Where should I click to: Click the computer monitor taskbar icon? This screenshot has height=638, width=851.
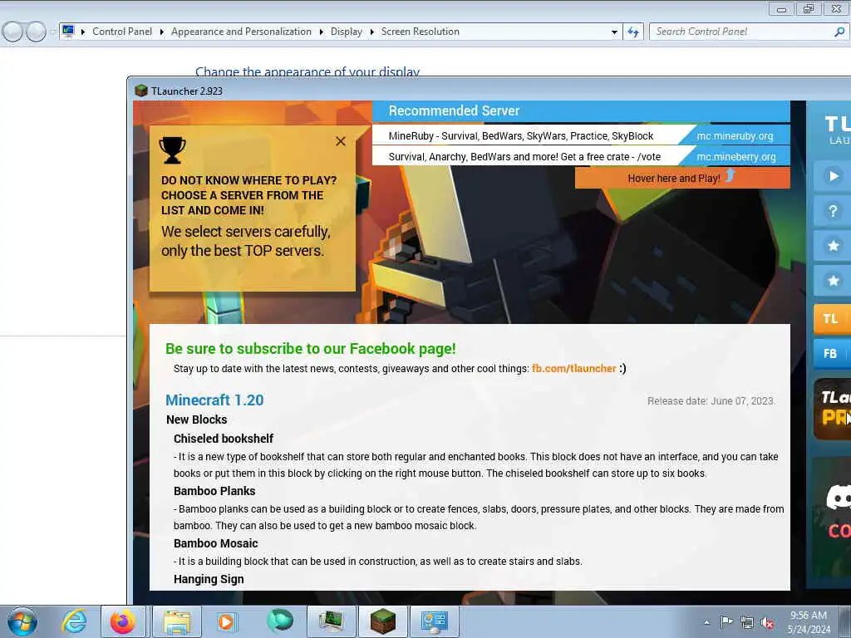[331, 621]
